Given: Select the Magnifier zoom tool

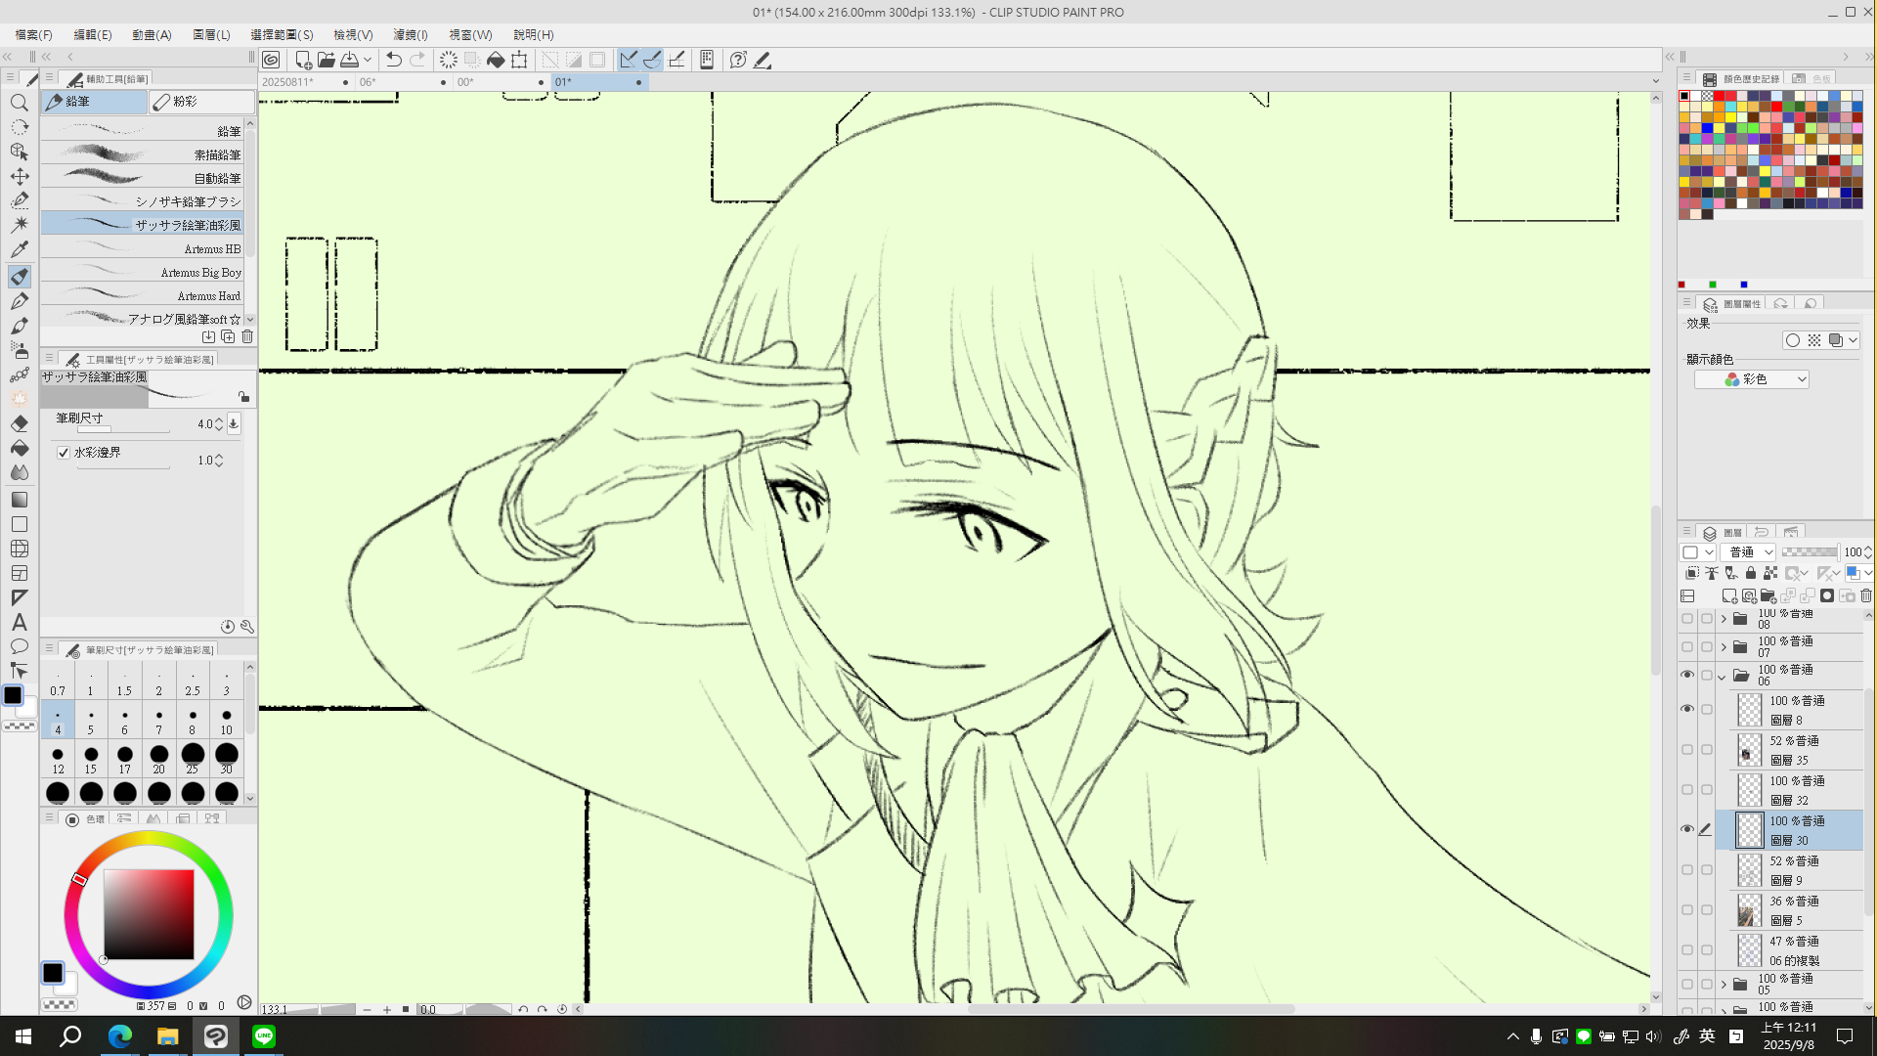Looking at the screenshot, I should pos(20,103).
